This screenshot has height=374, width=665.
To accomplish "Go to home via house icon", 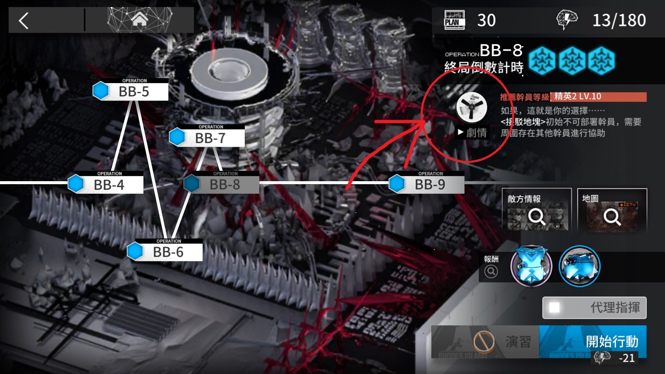I will [x=140, y=19].
